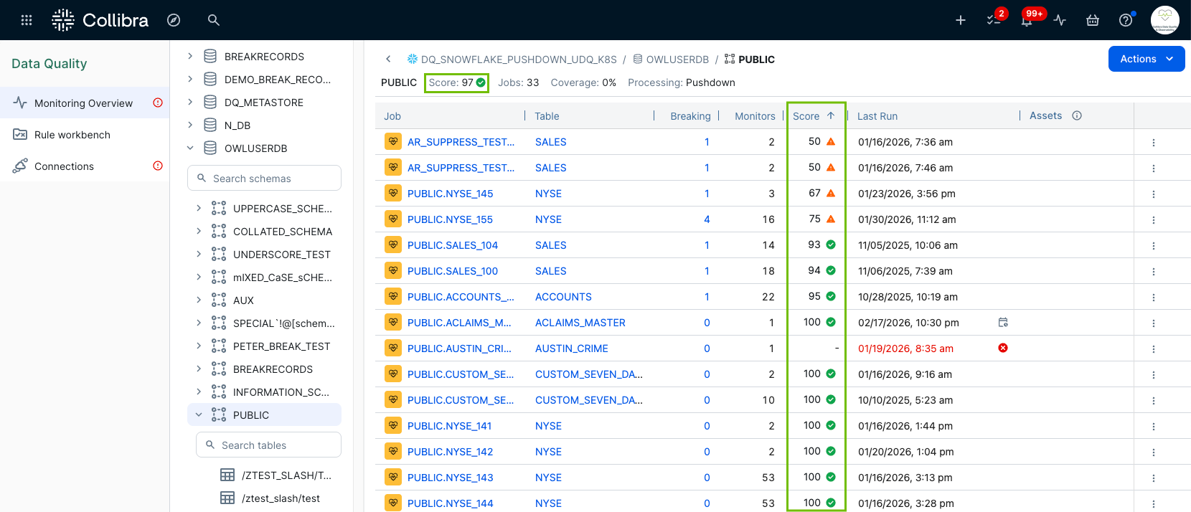Open the apps grid launcher icon
1191x512 pixels.
[x=27, y=20]
